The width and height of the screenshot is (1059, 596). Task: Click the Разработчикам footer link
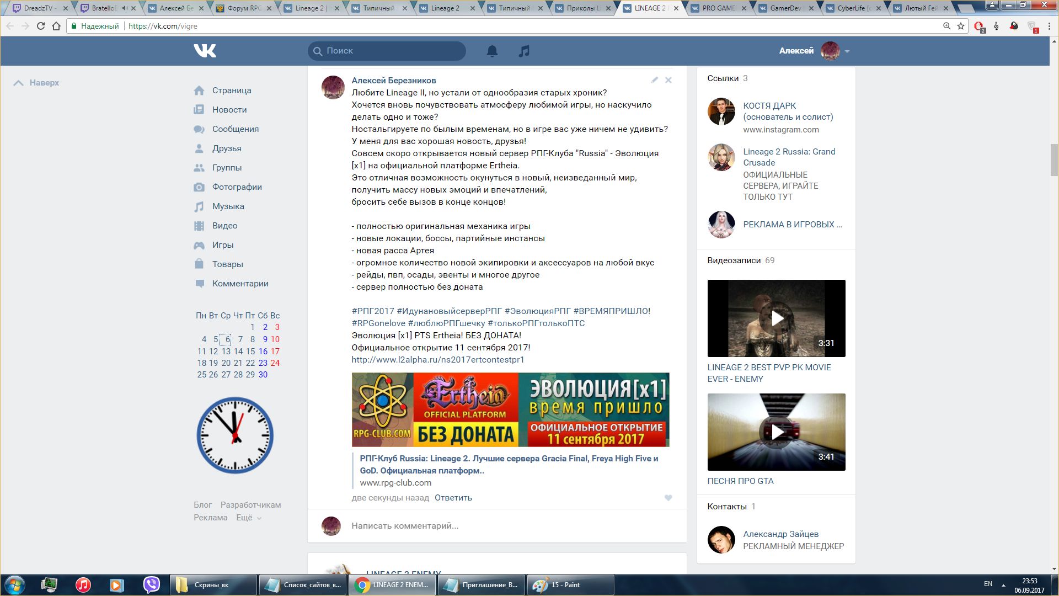[250, 505]
